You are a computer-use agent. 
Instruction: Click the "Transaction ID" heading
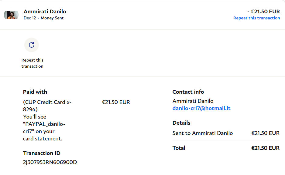pos(42,153)
